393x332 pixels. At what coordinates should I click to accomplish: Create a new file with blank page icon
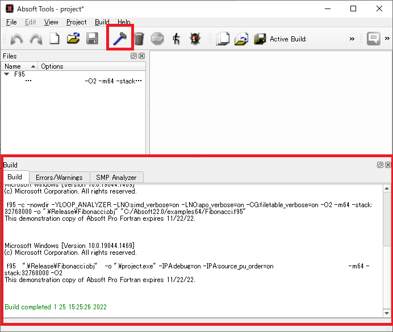tap(55, 39)
